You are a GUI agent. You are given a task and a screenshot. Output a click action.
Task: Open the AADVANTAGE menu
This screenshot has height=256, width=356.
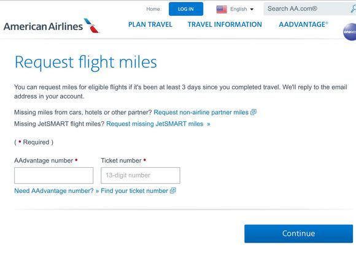(303, 24)
